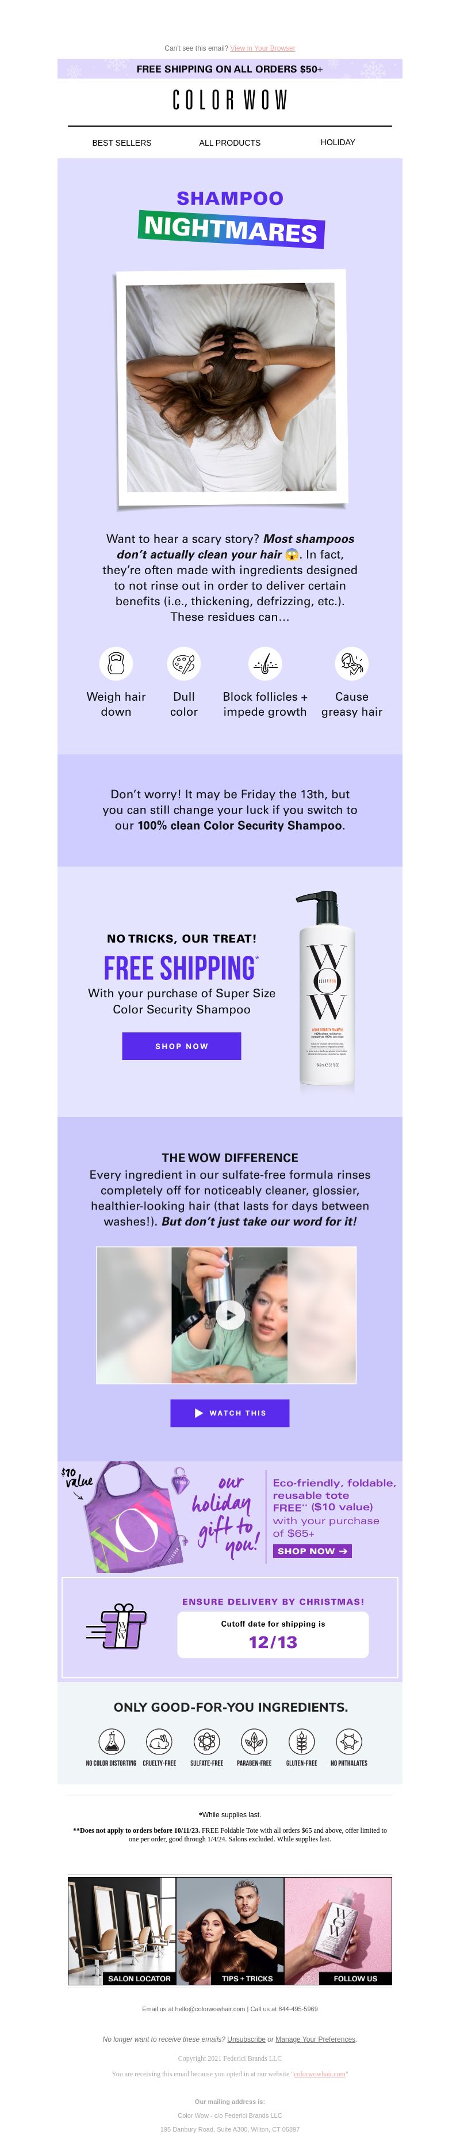Screen dimensions: 460x2150
Task: Click the No Color Distorting flask icon
Action: (x=112, y=1742)
